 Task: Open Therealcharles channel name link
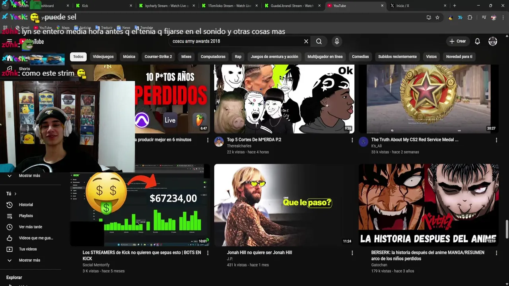click(x=239, y=146)
